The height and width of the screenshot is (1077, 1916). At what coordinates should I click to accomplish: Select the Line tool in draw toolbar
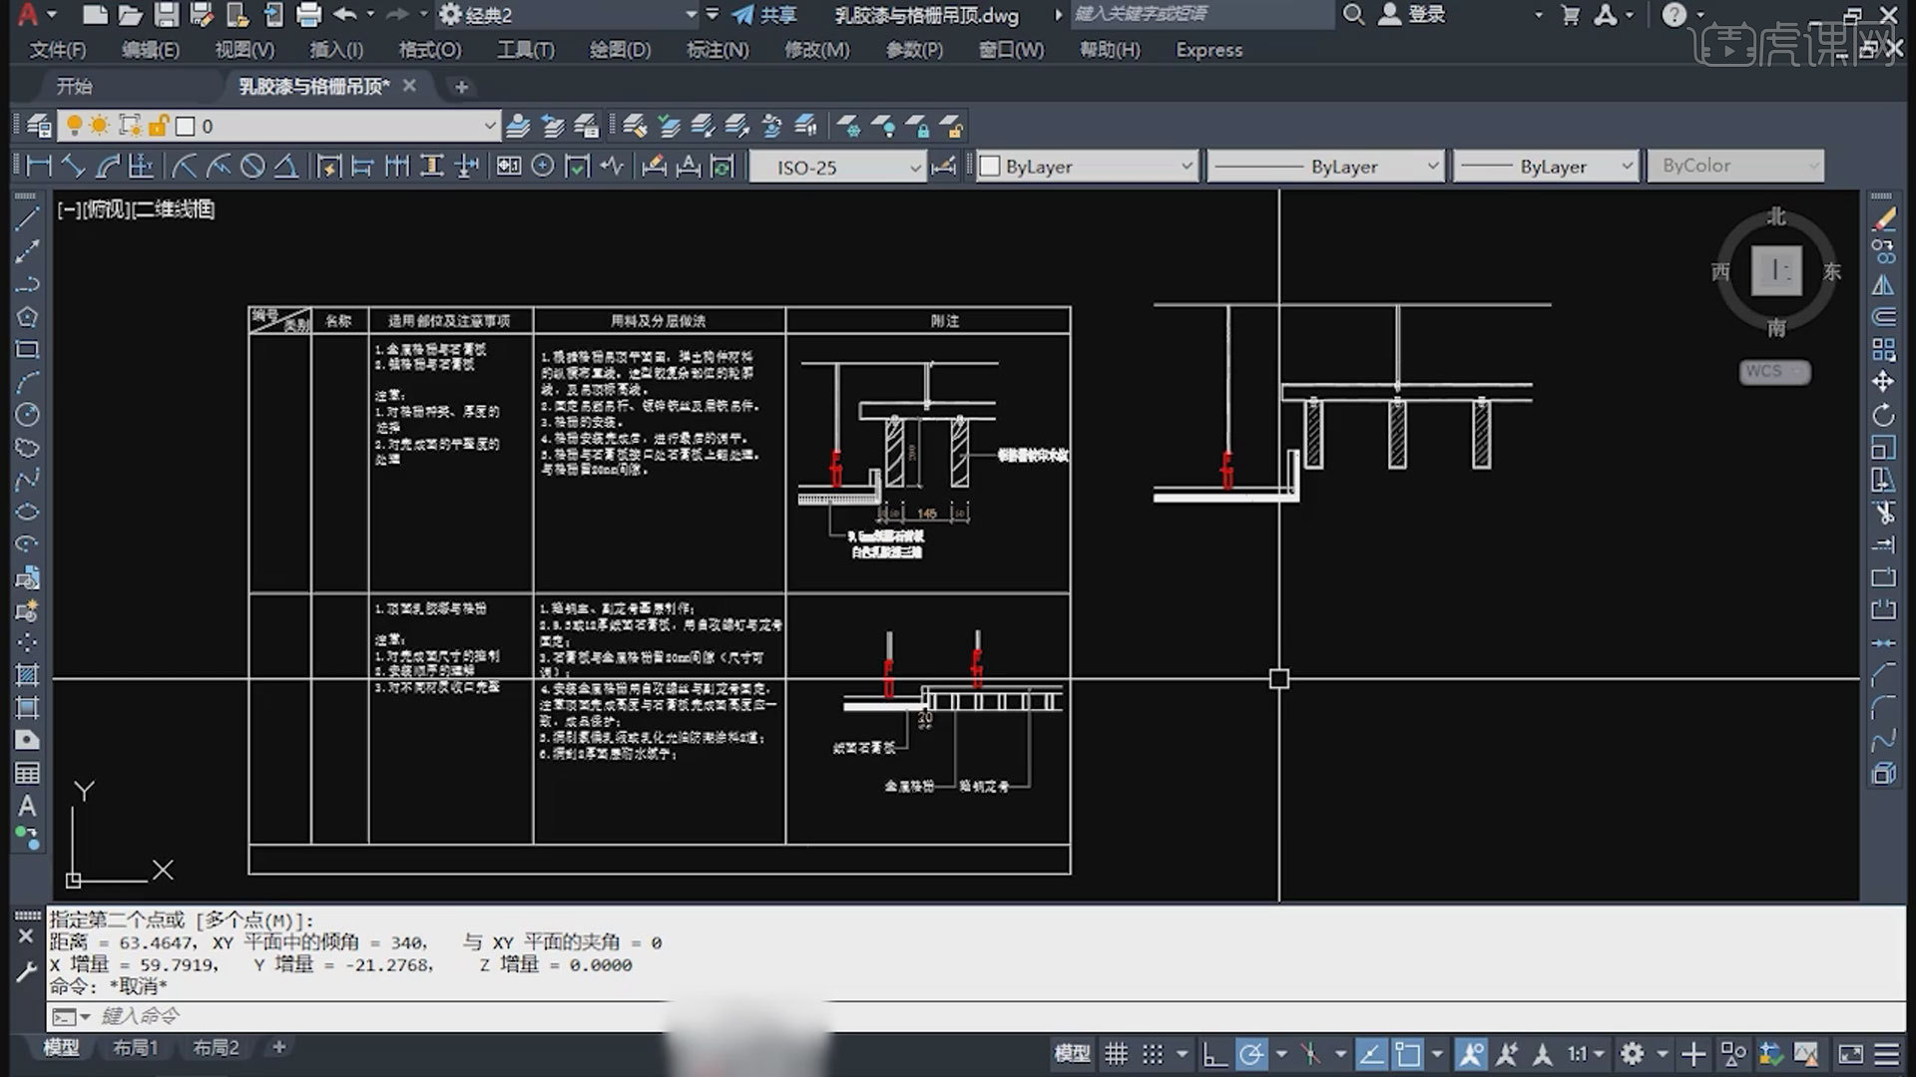[27, 219]
